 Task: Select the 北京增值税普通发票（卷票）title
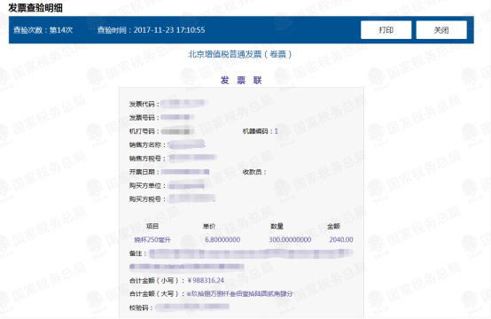coord(240,54)
